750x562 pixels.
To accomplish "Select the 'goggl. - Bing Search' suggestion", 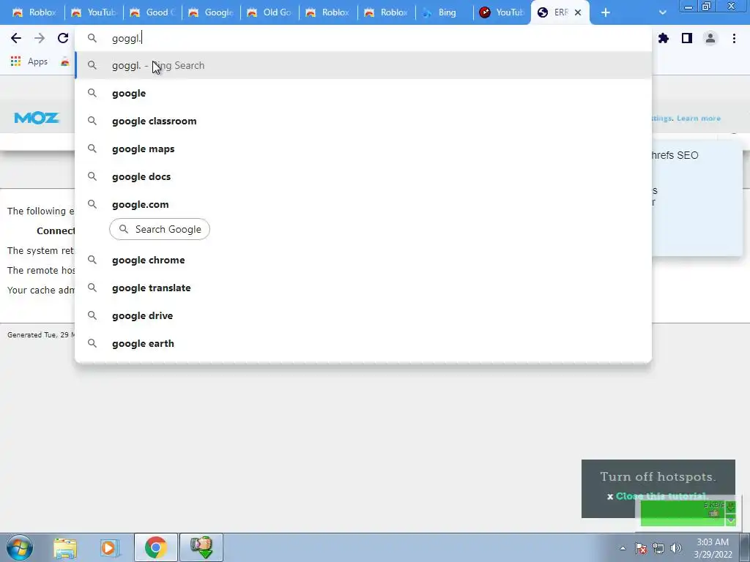I will [363, 65].
